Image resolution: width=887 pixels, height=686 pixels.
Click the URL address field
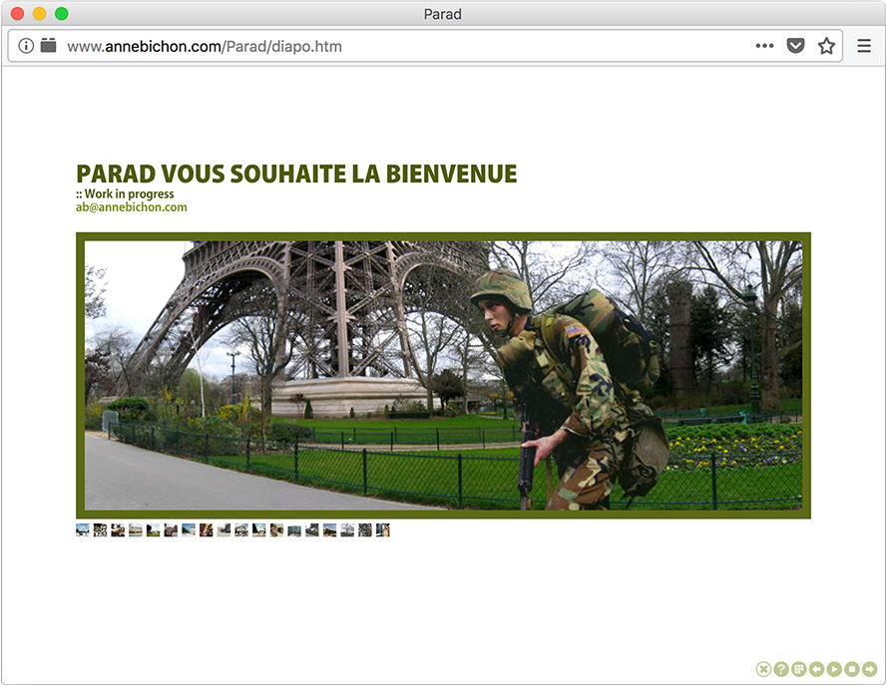pos(399,46)
